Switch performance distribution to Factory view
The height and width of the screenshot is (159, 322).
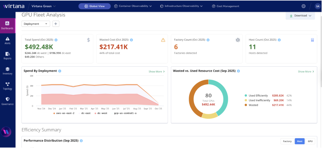tap(287, 141)
